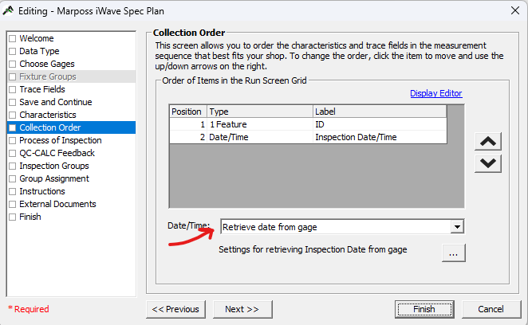The height and width of the screenshot is (325, 528).
Task: Toggle the Trace Fields checkbox
Action: [13, 89]
